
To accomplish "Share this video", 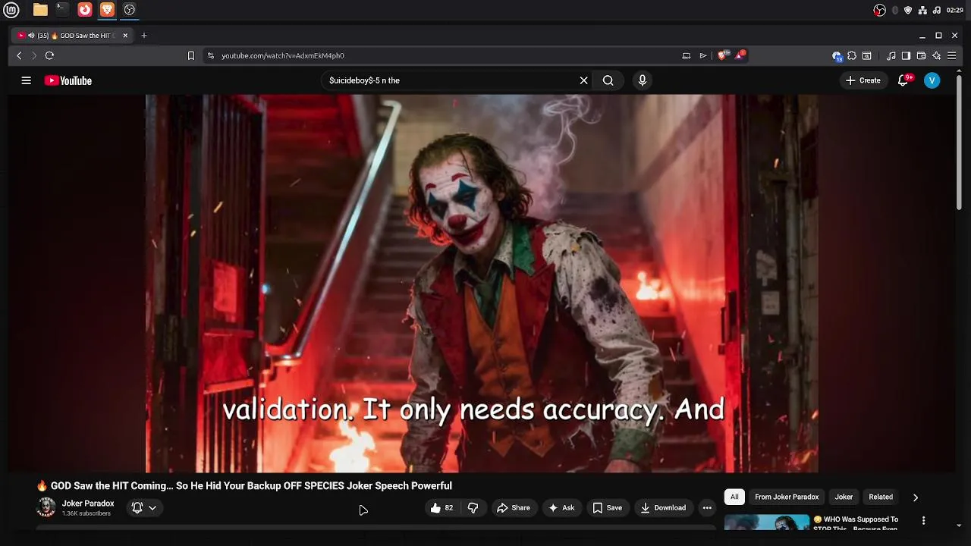I will coord(514,508).
